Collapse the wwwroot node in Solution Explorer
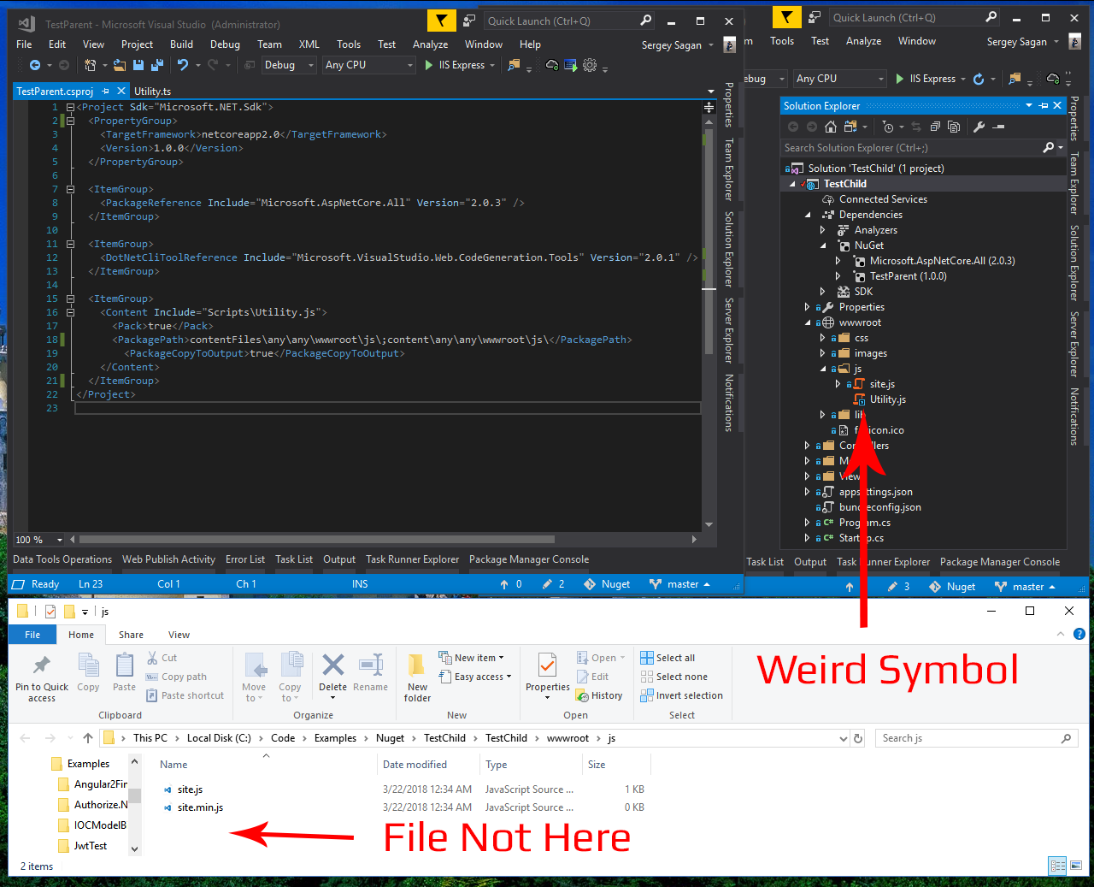 (x=809, y=322)
